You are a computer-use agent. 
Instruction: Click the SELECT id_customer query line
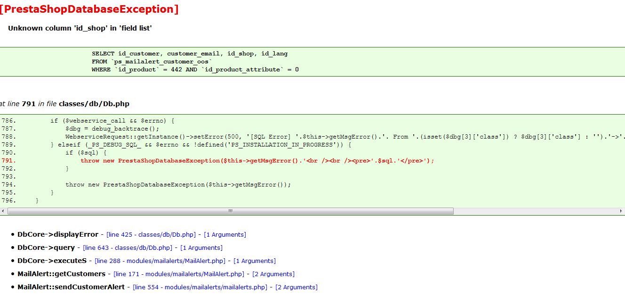click(190, 54)
